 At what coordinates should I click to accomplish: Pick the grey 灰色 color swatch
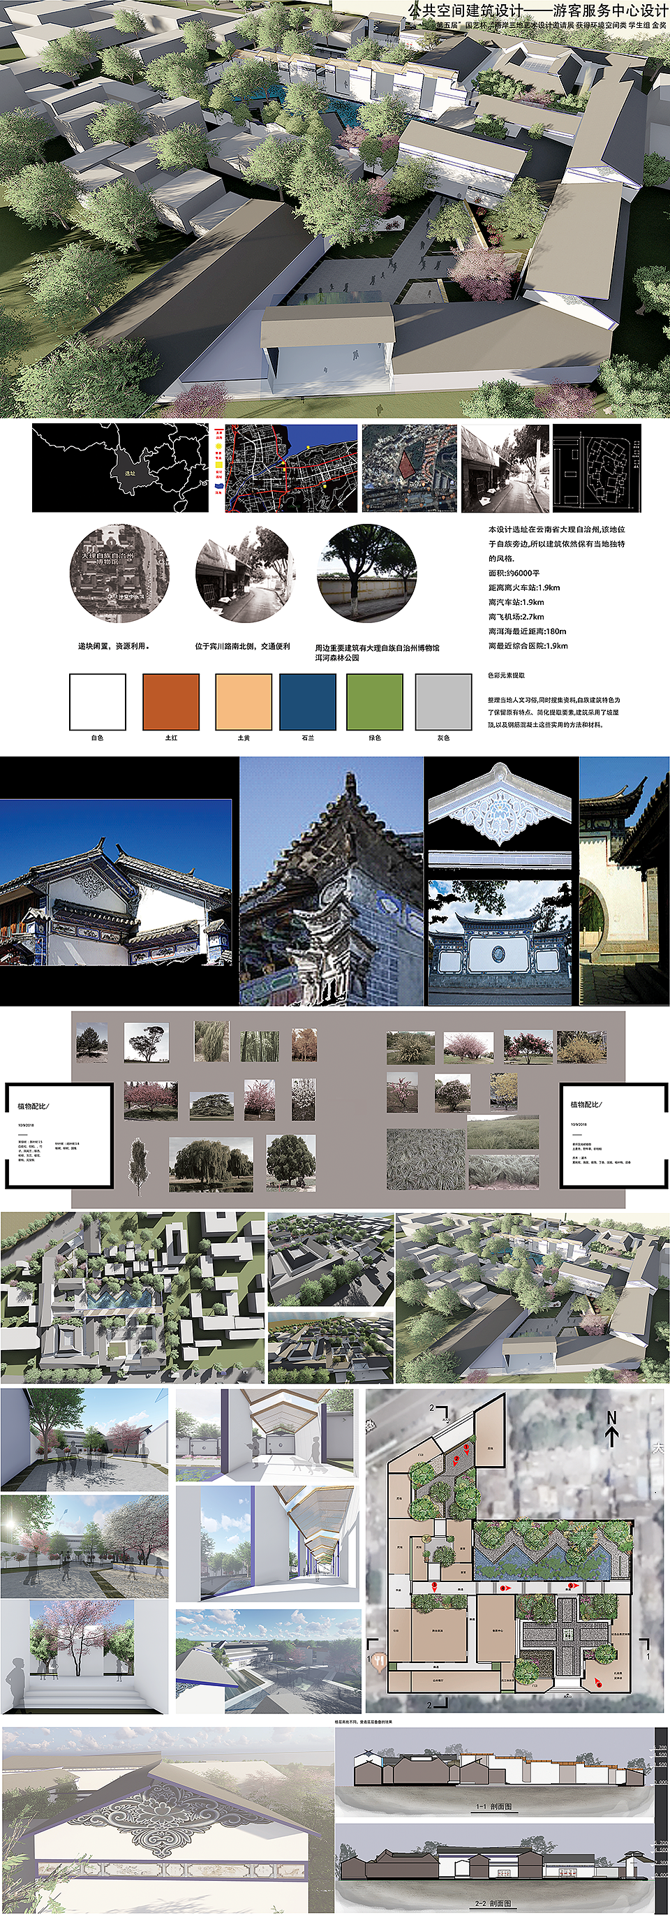(x=443, y=701)
